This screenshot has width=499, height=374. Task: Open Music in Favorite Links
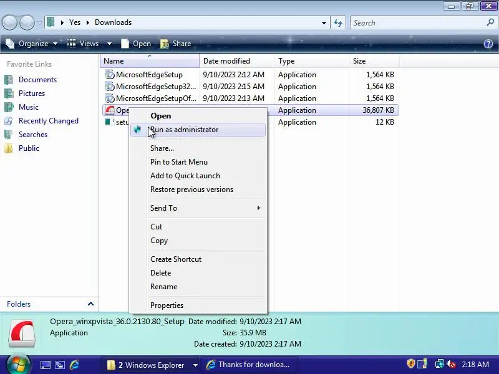(28, 107)
